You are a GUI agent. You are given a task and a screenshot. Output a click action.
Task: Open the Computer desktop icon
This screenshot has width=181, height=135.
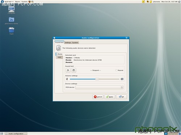tap(12, 9)
